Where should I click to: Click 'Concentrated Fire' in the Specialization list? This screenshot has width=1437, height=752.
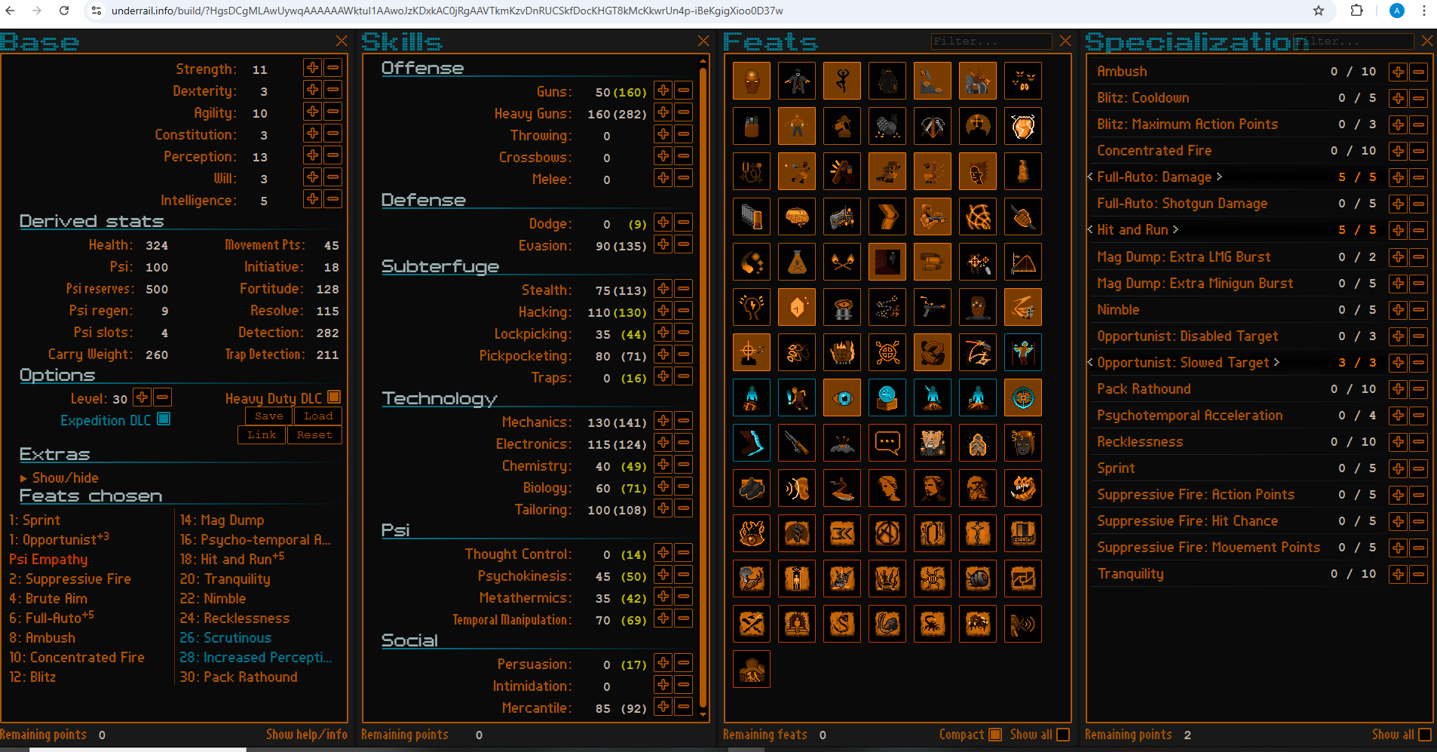tap(1154, 150)
